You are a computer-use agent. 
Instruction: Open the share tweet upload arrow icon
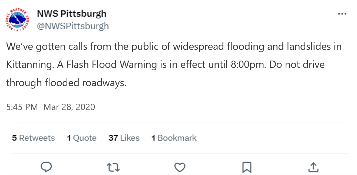point(313,167)
